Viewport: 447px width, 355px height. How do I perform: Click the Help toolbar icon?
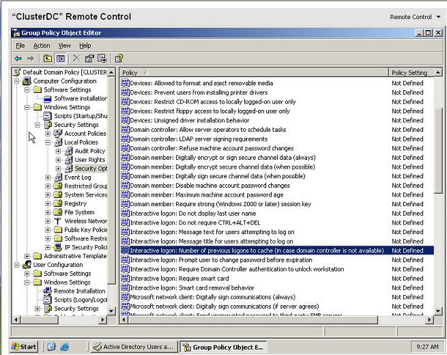click(119, 59)
